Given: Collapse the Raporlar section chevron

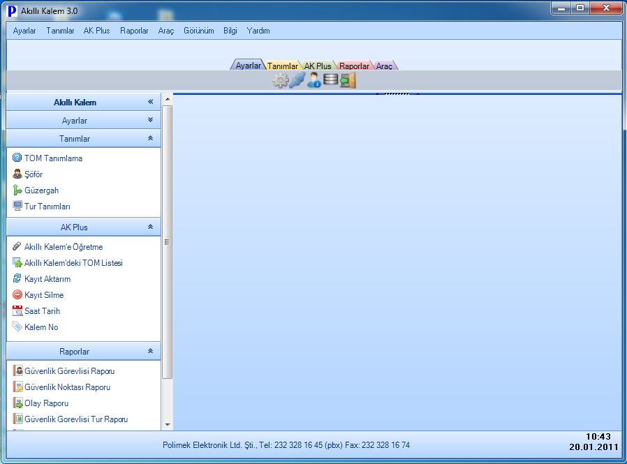Looking at the screenshot, I should pos(150,351).
